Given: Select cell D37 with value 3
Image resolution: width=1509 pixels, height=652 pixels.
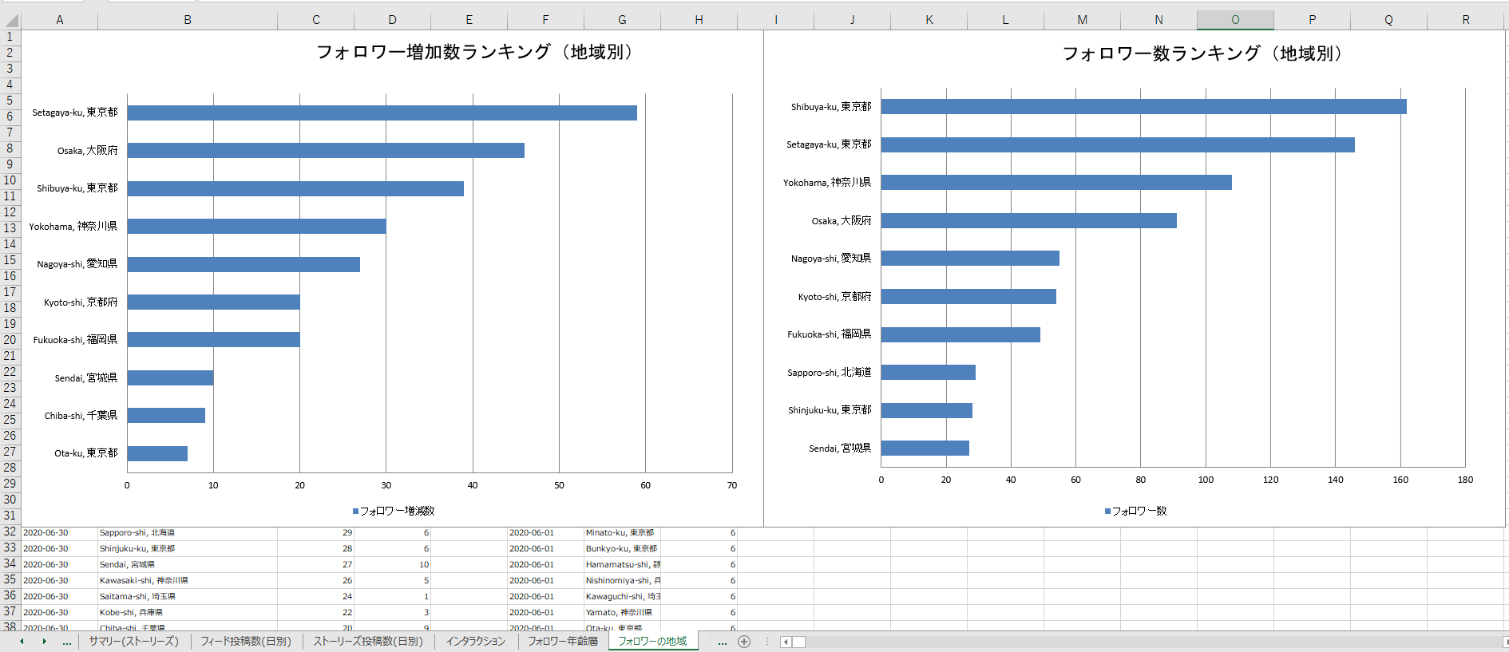Looking at the screenshot, I should 392,612.
